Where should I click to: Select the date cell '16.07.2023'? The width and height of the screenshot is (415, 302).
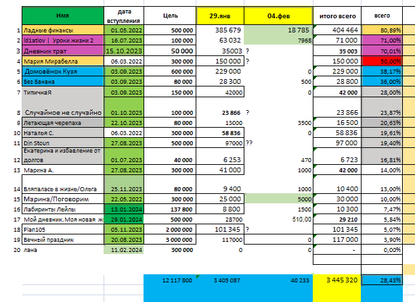124,40
